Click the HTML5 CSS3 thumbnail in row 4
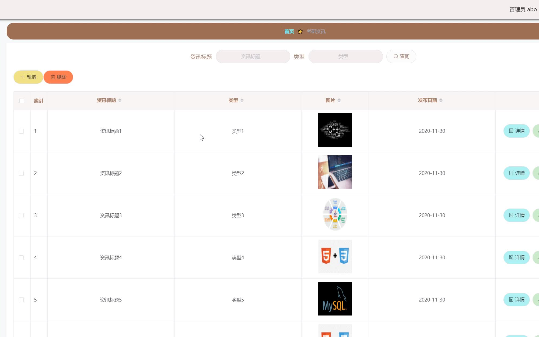 [335, 256]
